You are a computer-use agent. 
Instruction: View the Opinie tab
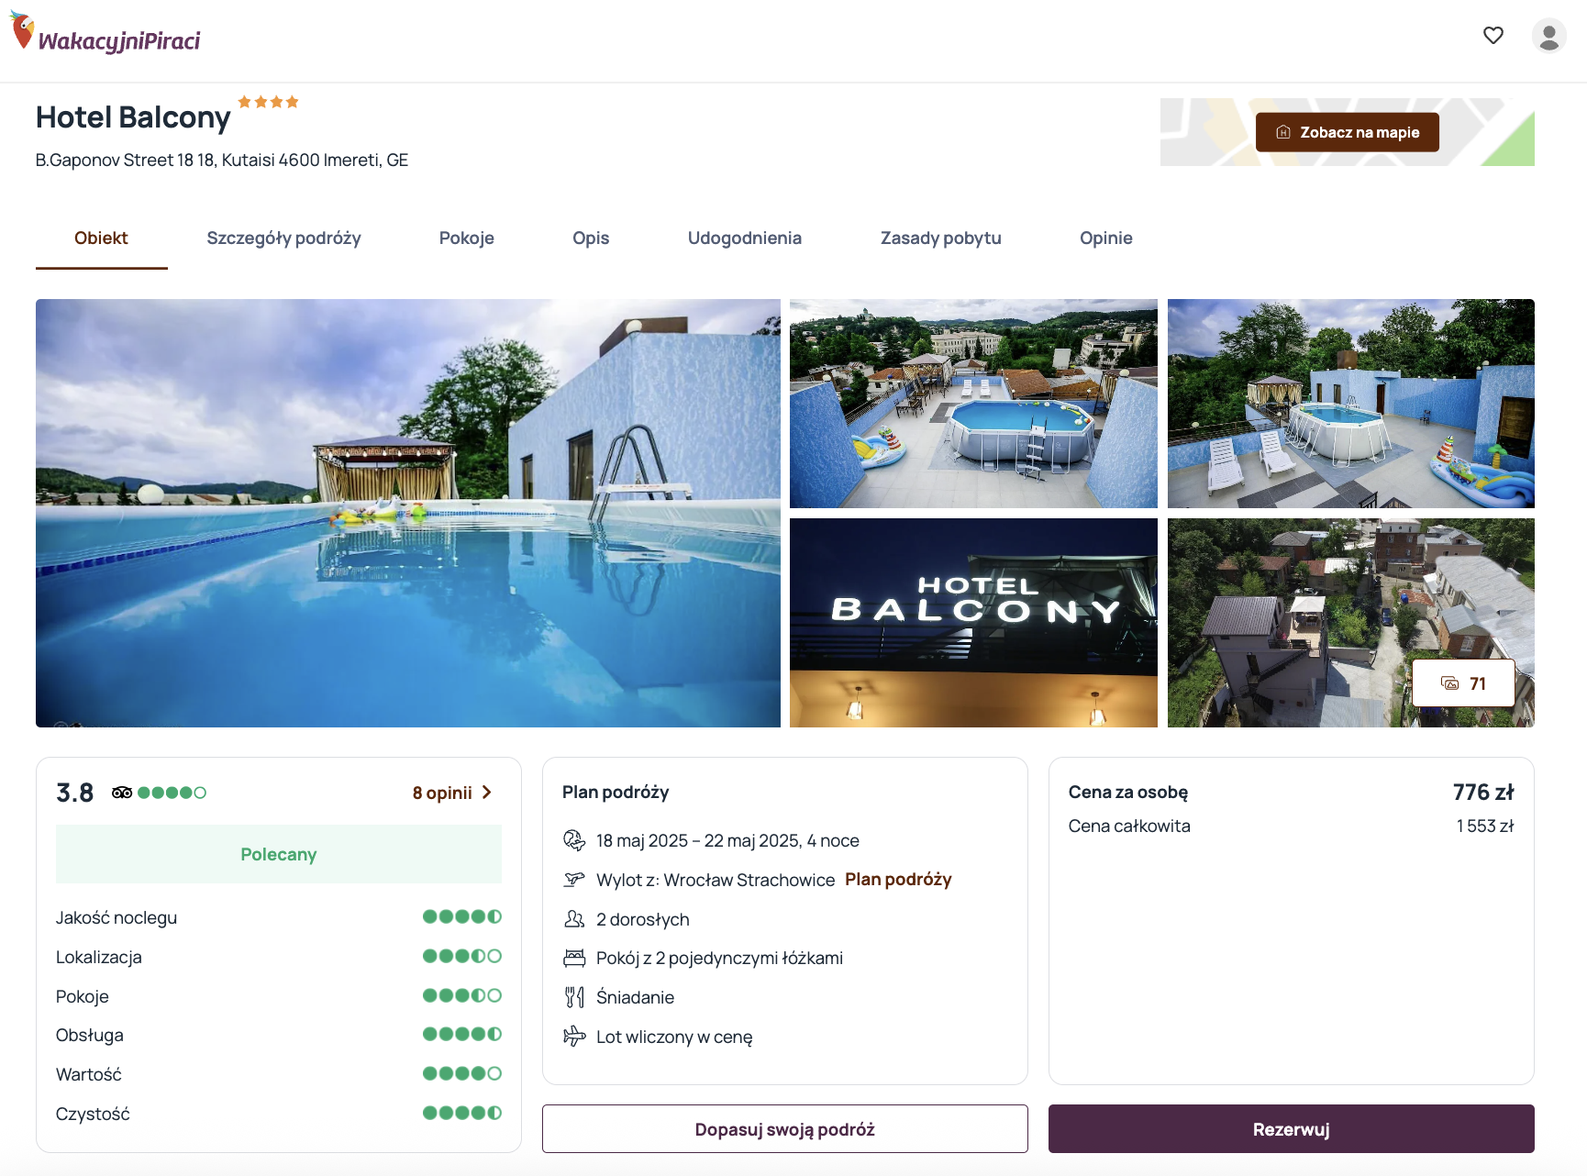coord(1106,239)
